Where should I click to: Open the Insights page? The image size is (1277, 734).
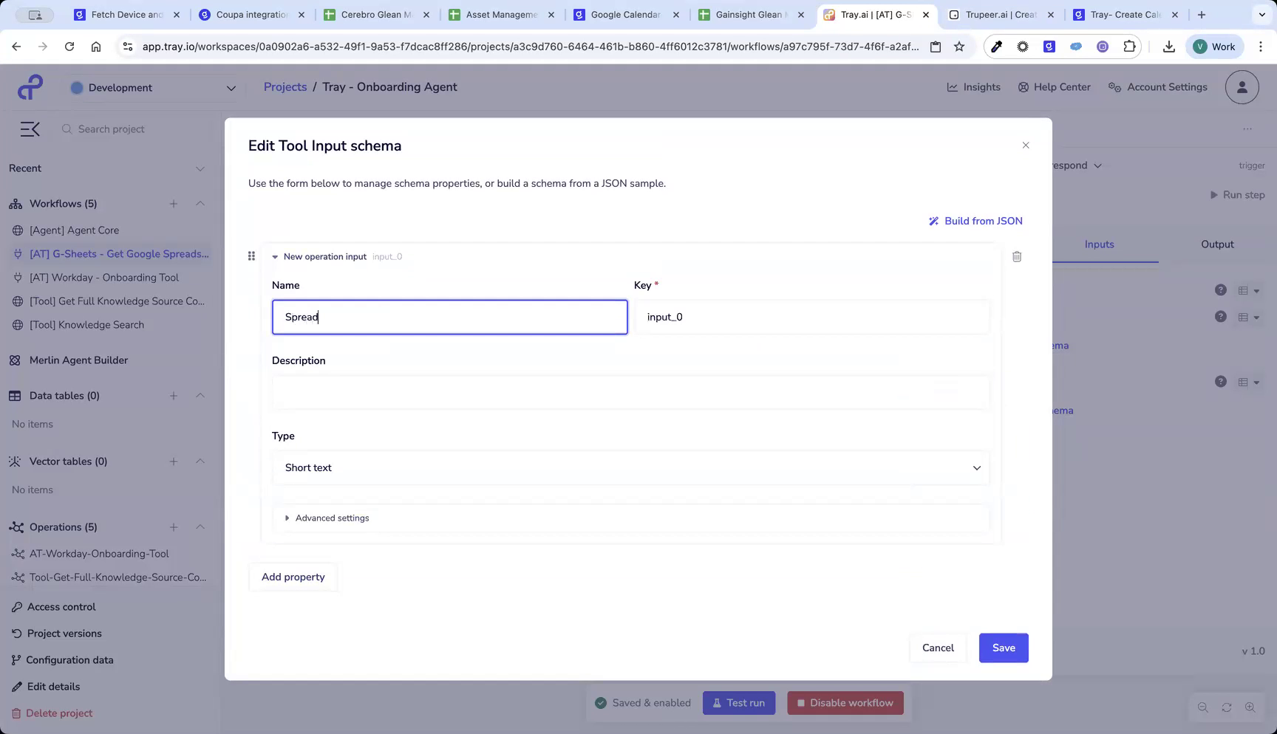tap(973, 86)
